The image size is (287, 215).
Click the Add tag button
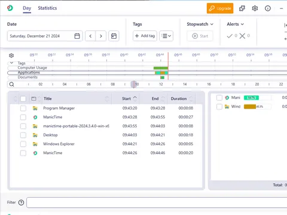click(x=145, y=36)
